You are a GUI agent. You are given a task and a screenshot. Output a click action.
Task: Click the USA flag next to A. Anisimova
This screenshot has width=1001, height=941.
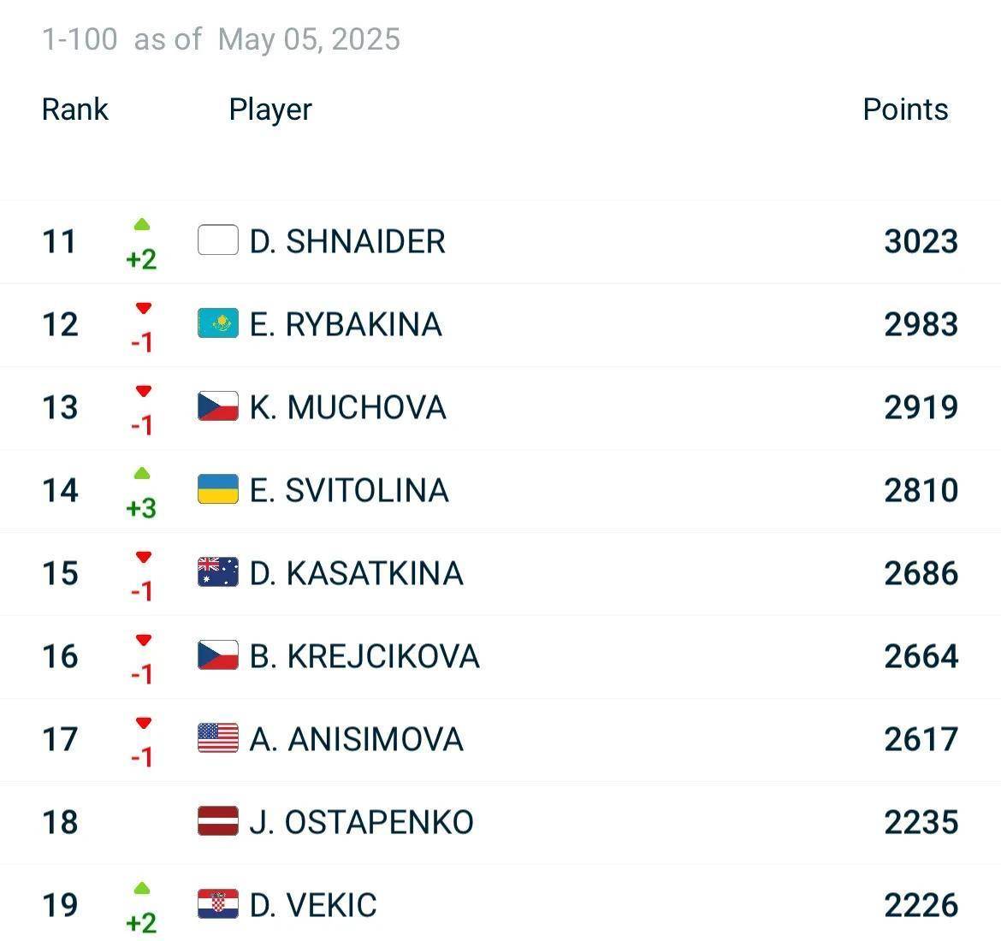[217, 738]
